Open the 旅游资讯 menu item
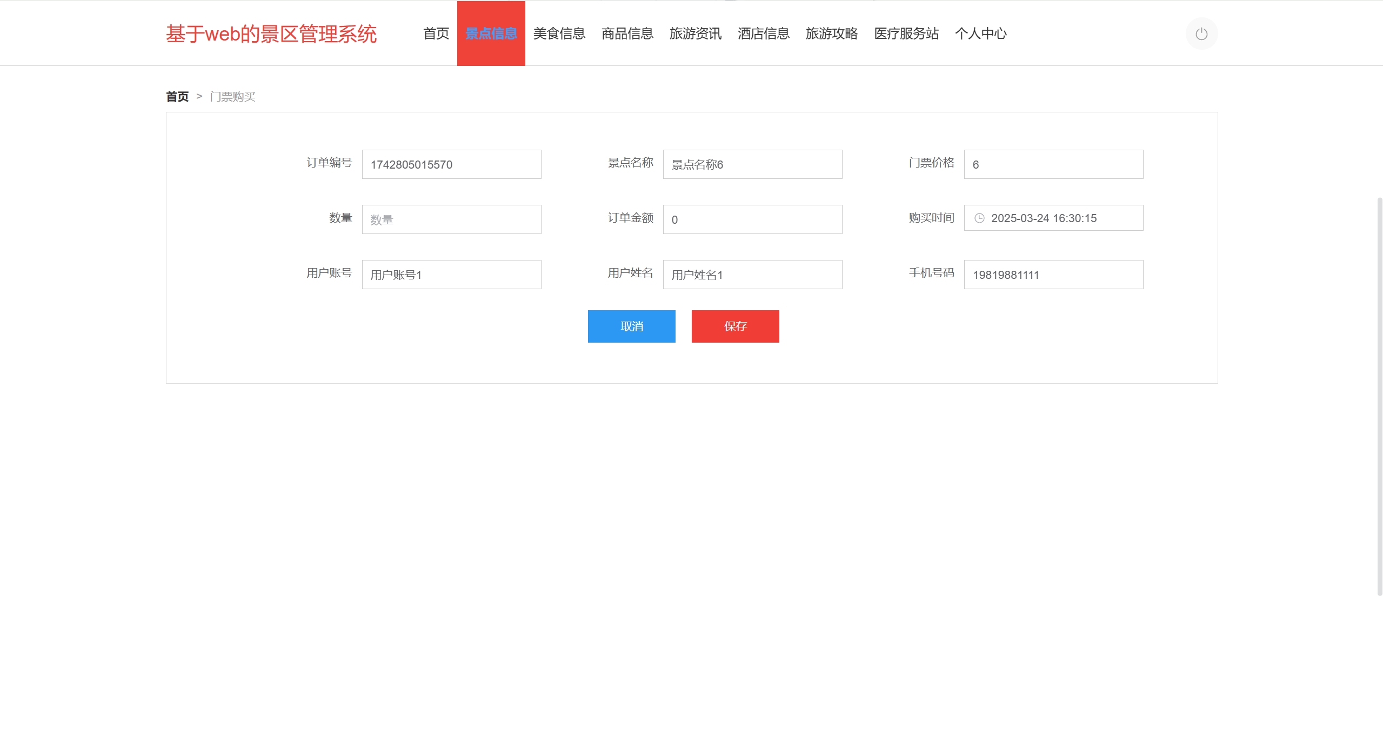 (695, 34)
